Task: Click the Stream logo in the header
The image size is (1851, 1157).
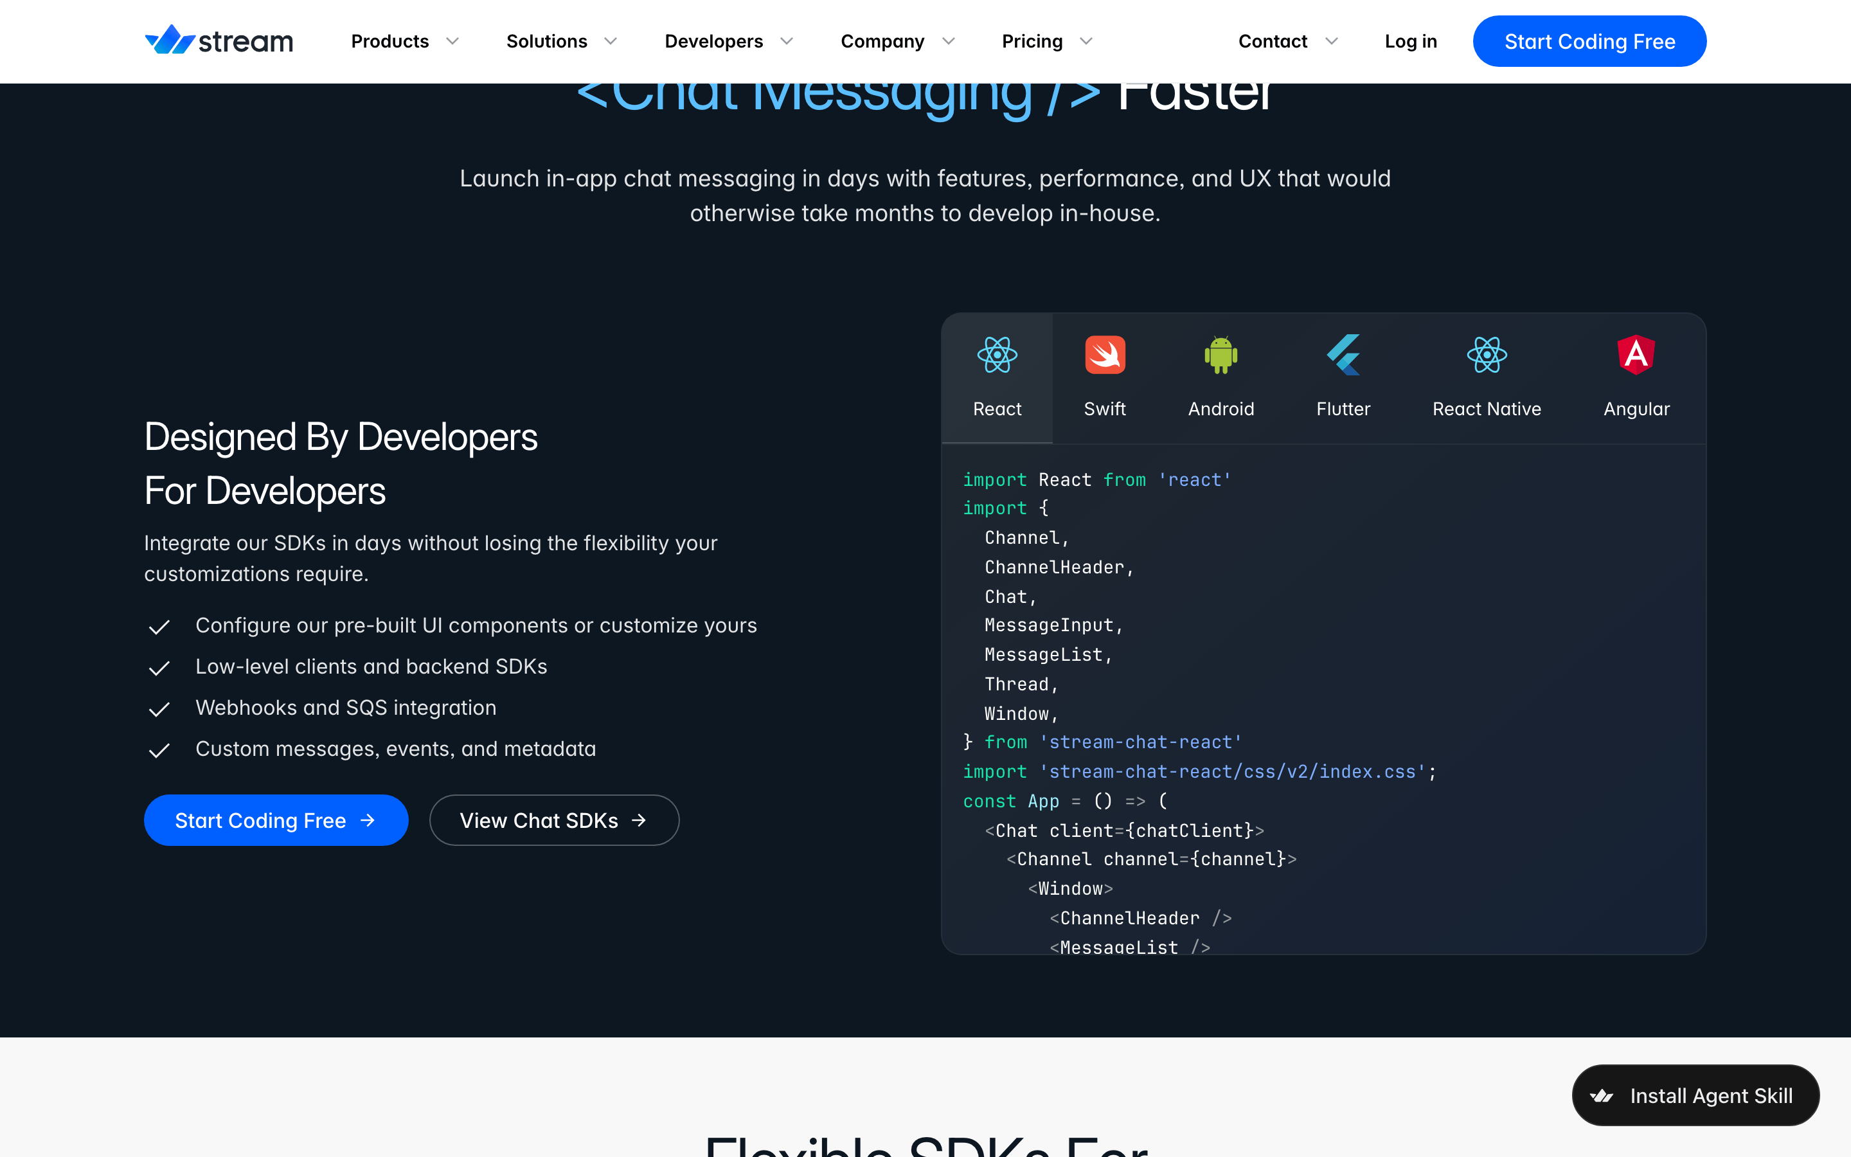Action: tap(219, 40)
